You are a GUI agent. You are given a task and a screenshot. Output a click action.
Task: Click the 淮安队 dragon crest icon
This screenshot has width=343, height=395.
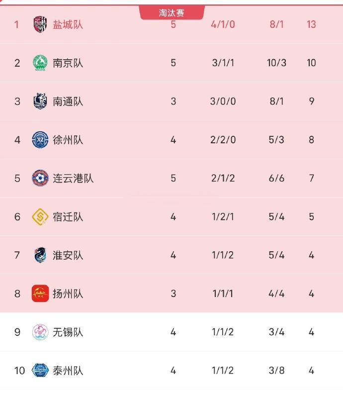click(x=40, y=255)
